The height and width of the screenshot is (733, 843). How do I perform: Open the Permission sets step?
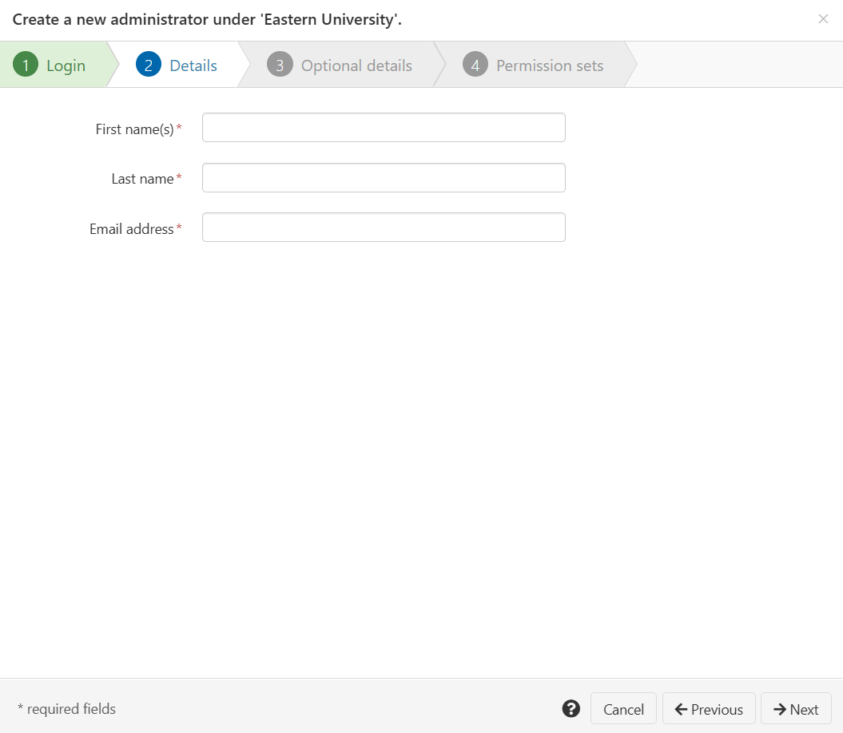pos(533,65)
